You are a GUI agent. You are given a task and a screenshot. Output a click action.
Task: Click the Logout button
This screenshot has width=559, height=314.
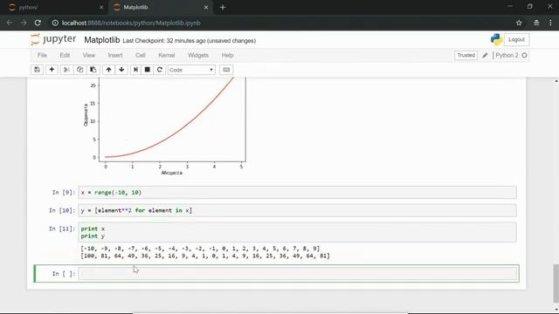516,39
